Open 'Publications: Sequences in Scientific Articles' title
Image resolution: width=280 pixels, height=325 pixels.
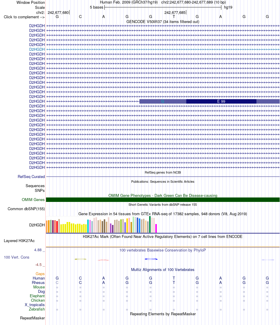(x=163, y=182)
